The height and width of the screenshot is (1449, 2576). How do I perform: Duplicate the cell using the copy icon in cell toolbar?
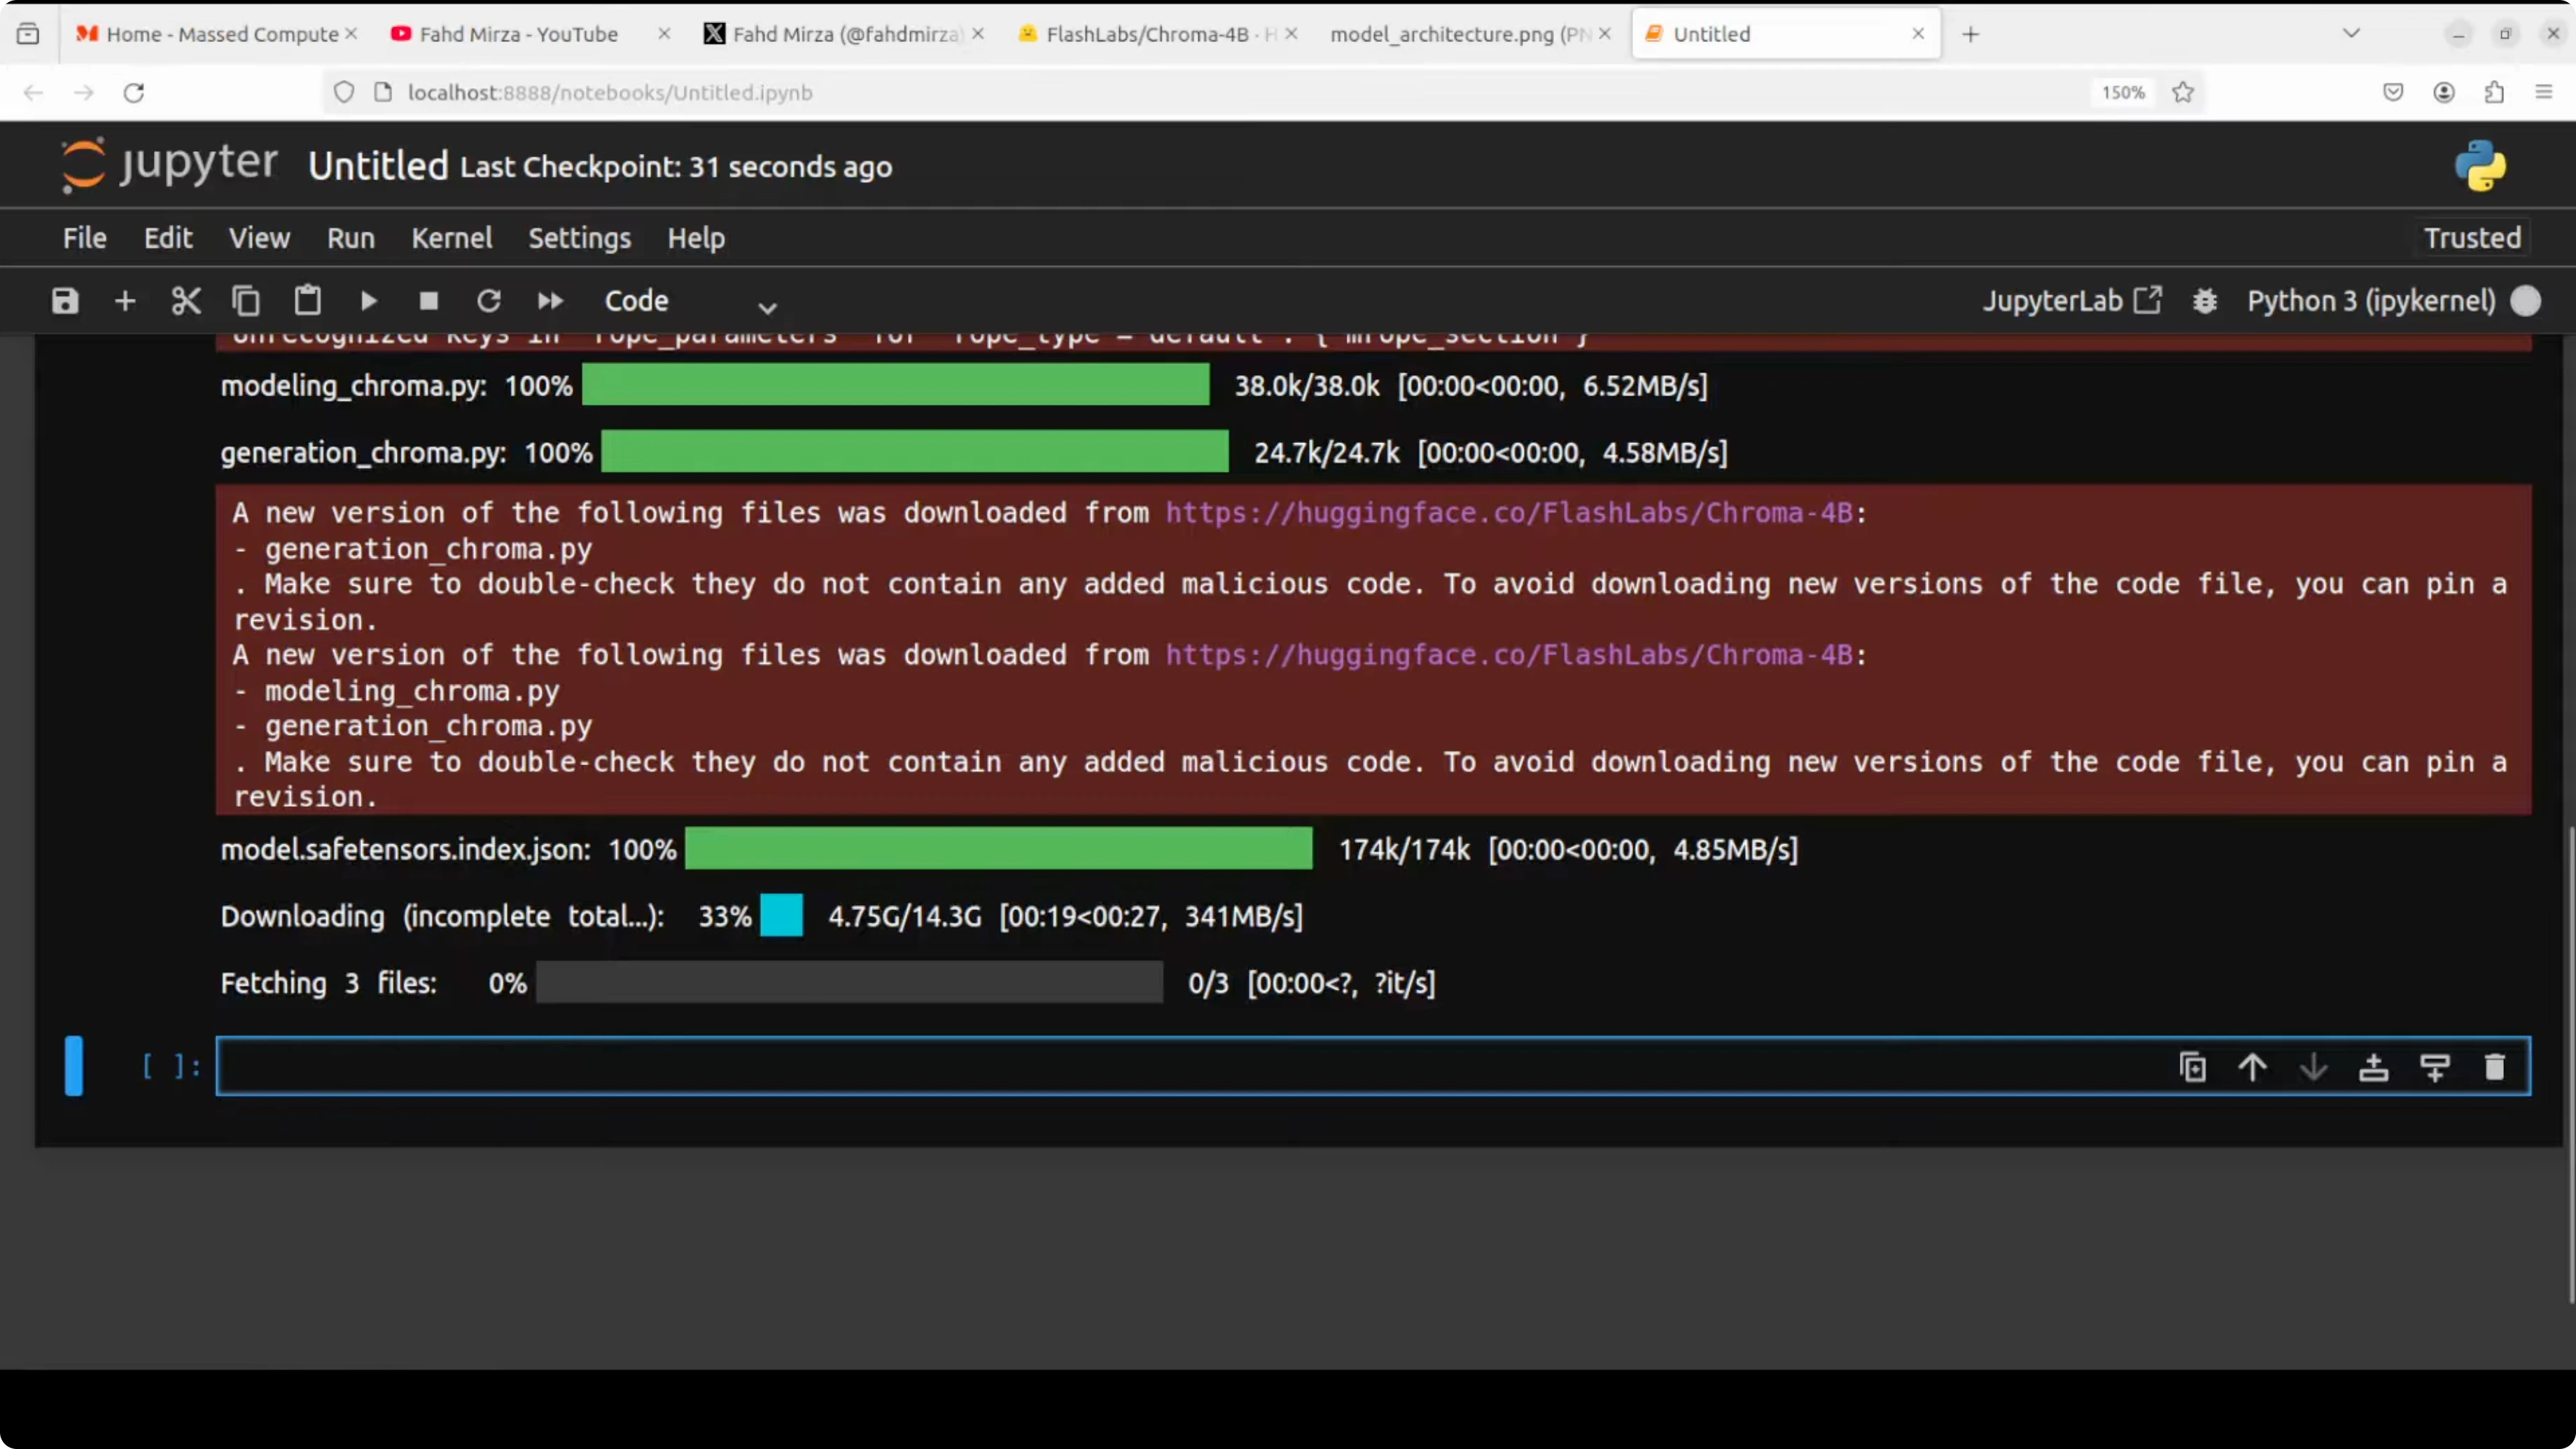(x=2192, y=1067)
